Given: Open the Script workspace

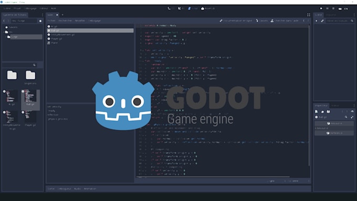Looking at the screenshot, I should [193, 8].
